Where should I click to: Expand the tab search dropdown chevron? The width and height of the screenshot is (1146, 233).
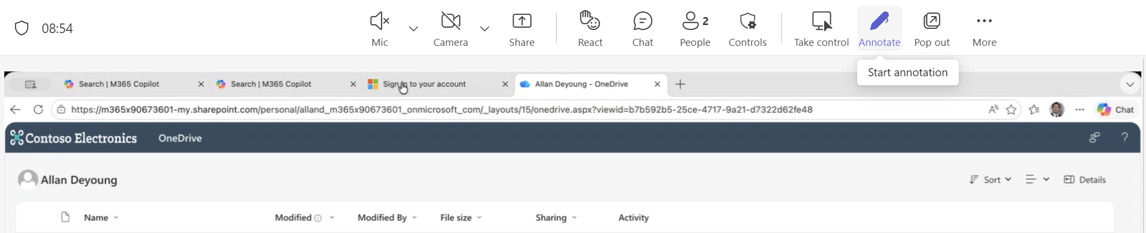tap(1130, 84)
